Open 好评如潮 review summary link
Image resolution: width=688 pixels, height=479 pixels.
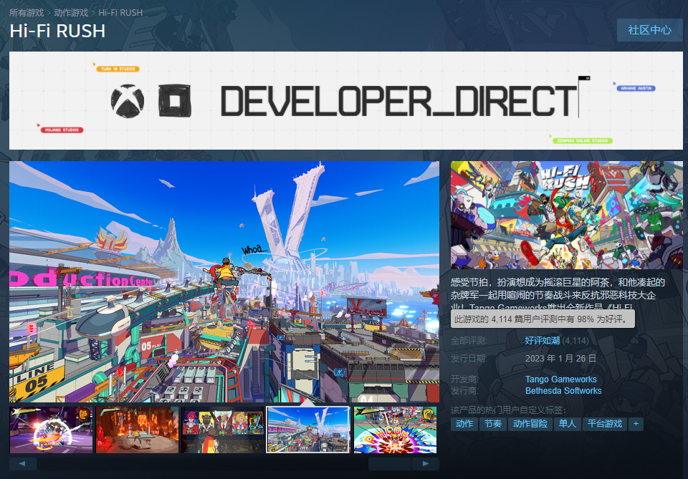click(x=543, y=341)
